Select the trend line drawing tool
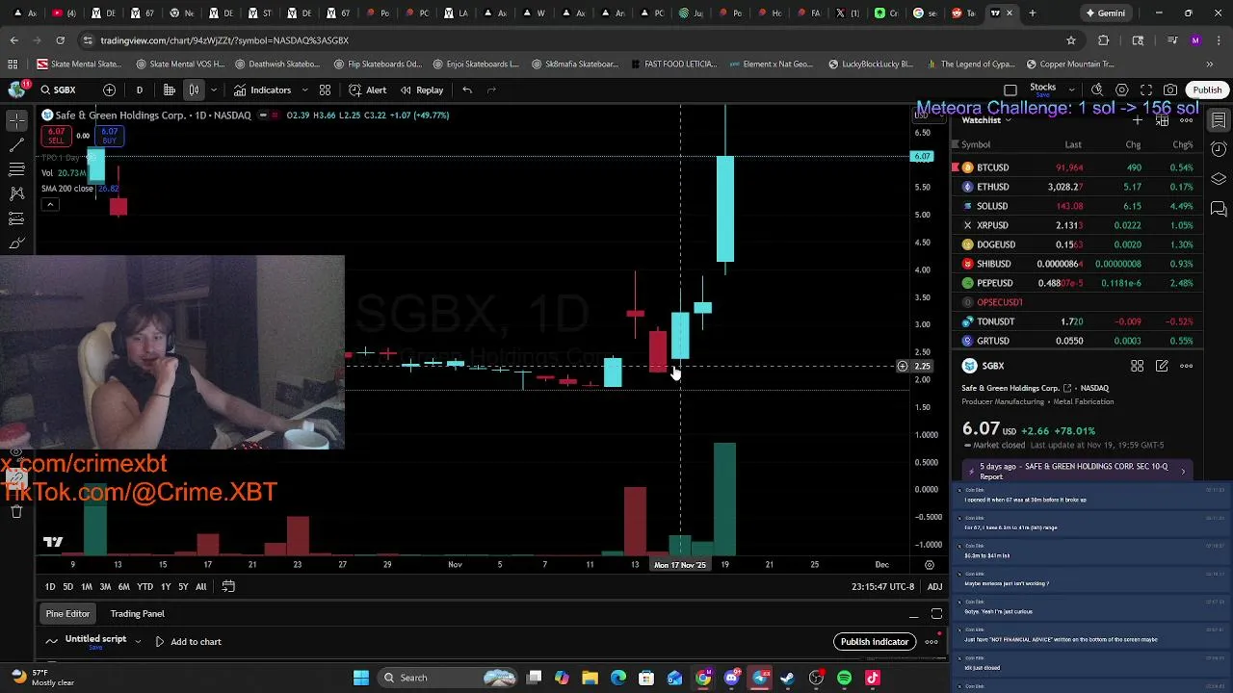This screenshot has height=693, width=1233. (x=16, y=144)
